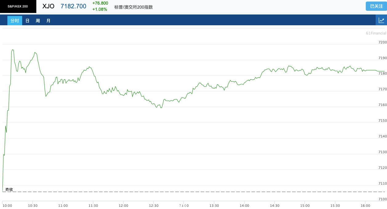Select the 分时 intraday tab
387x209 pixels.
15,21
